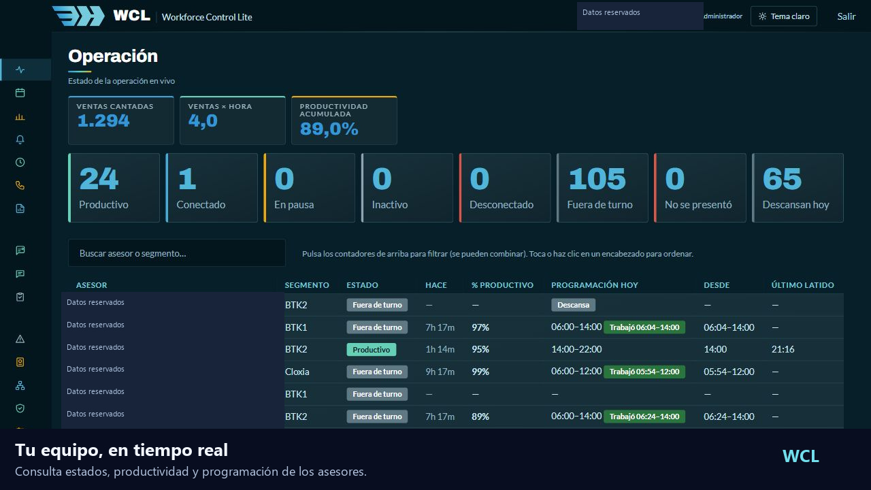Toggle the Fuera de turno counter card
The width and height of the screenshot is (871, 490).
[x=602, y=188]
